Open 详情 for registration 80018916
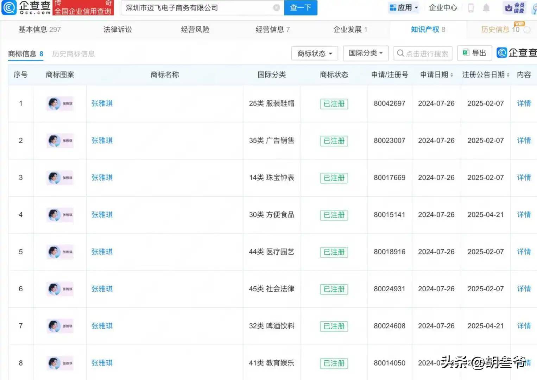Viewport: 537px width, 380px height. tap(524, 252)
